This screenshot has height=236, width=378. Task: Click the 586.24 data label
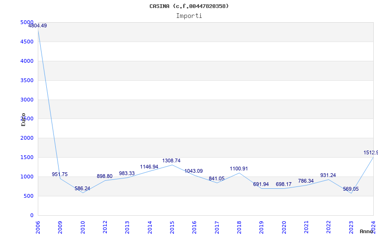point(82,188)
